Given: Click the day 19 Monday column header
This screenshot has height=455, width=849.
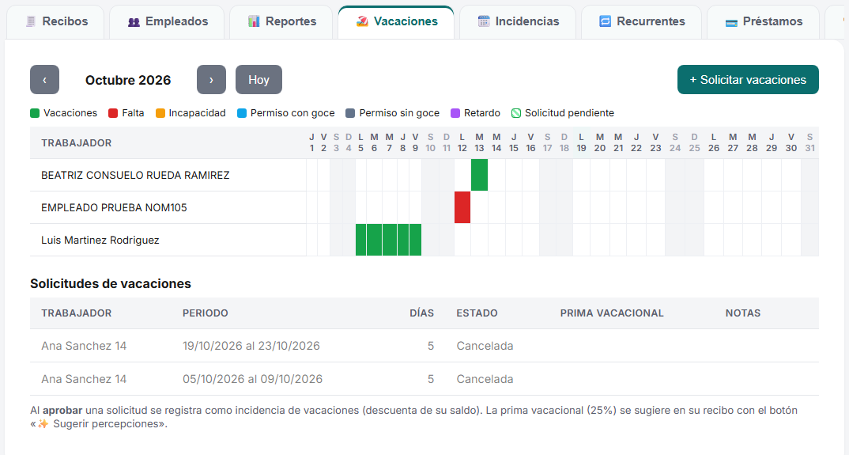Looking at the screenshot, I should point(581,142).
